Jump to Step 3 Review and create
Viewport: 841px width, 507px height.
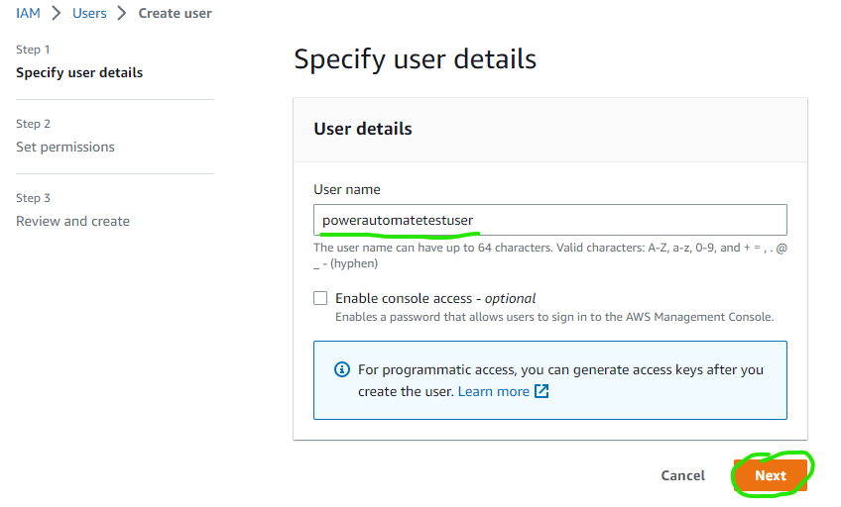click(72, 221)
